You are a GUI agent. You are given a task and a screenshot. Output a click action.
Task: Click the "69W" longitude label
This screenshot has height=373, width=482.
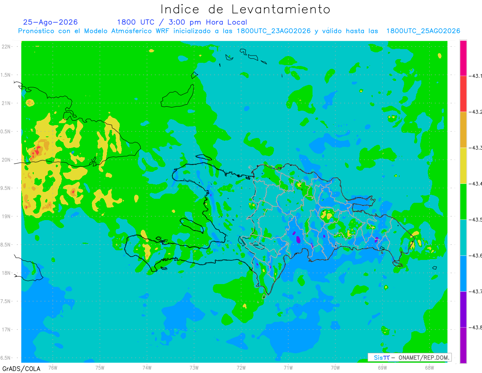pos(382,367)
